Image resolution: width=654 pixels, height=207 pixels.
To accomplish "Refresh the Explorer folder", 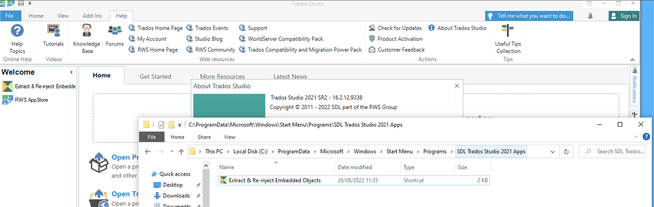I will (566, 152).
